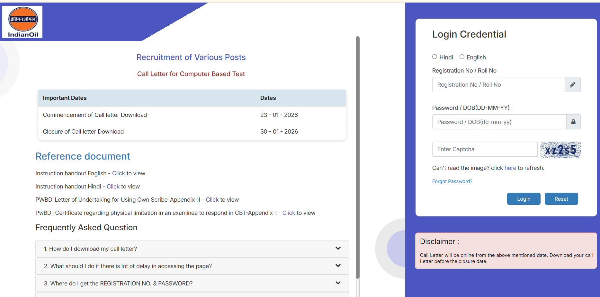Click the vertical scrollbar of the content panel
The height and width of the screenshot is (297, 600).
point(357,157)
